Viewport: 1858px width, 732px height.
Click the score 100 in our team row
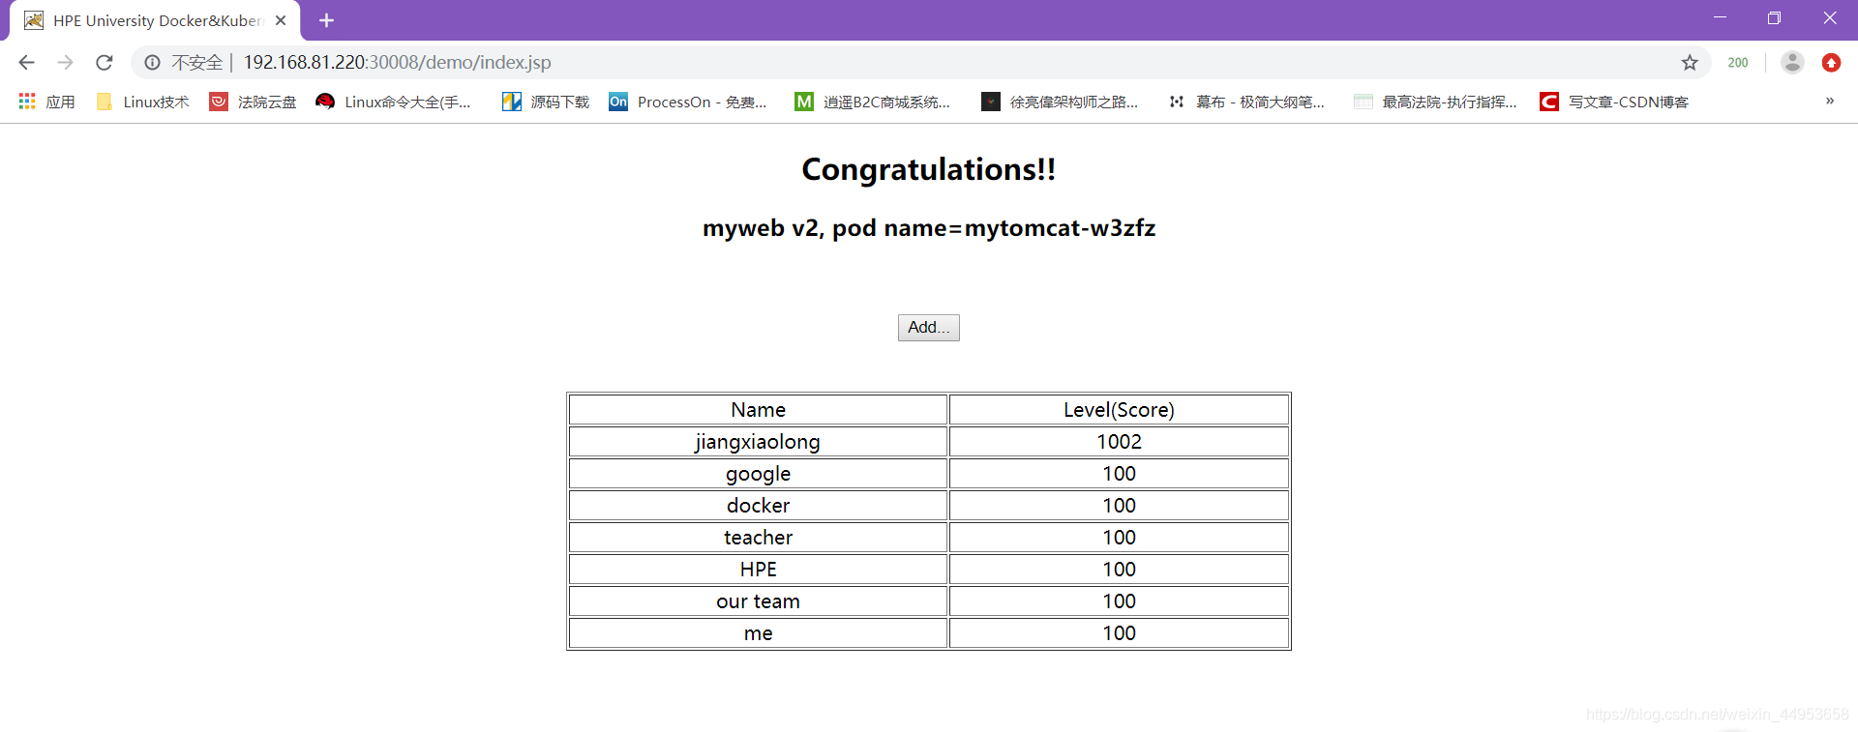[x=1120, y=601]
